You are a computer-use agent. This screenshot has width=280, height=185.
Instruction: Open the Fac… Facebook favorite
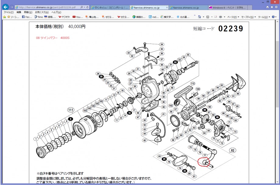27,17
